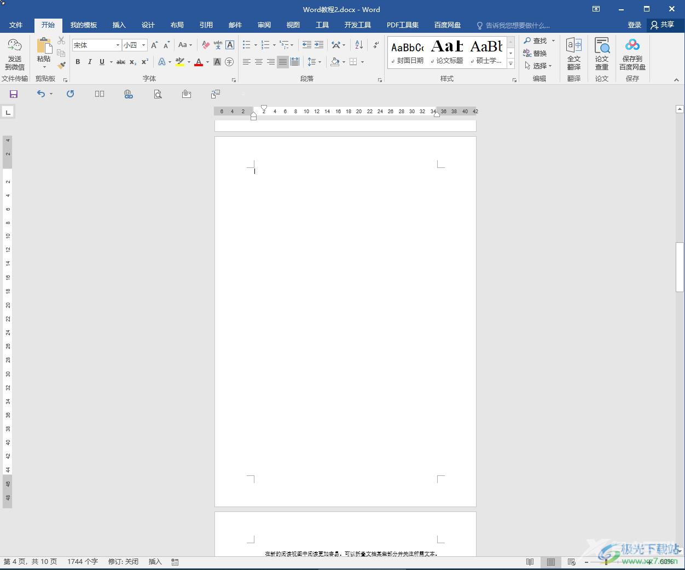The height and width of the screenshot is (570, 685).
Task: Apply the character border icon
Action: point(230,45)
